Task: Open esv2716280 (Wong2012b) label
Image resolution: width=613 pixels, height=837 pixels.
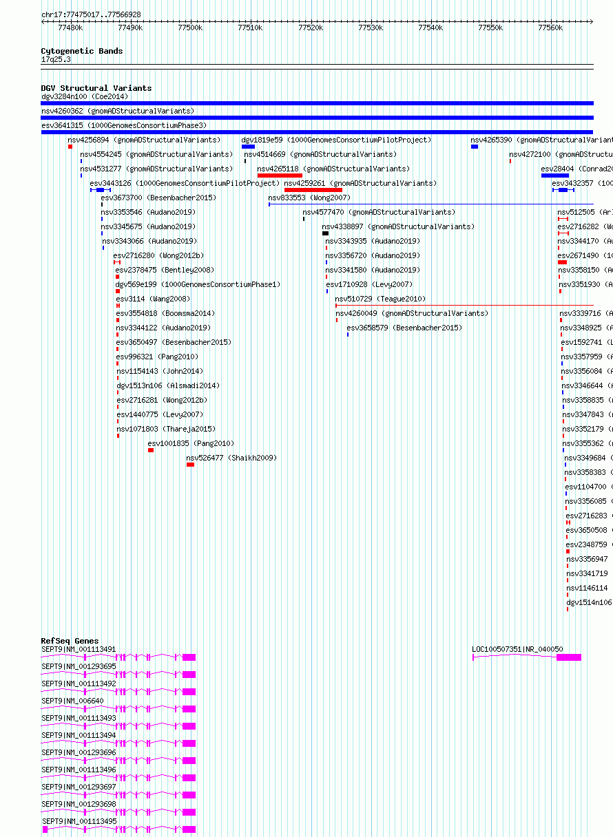Action: coord(159,255)
